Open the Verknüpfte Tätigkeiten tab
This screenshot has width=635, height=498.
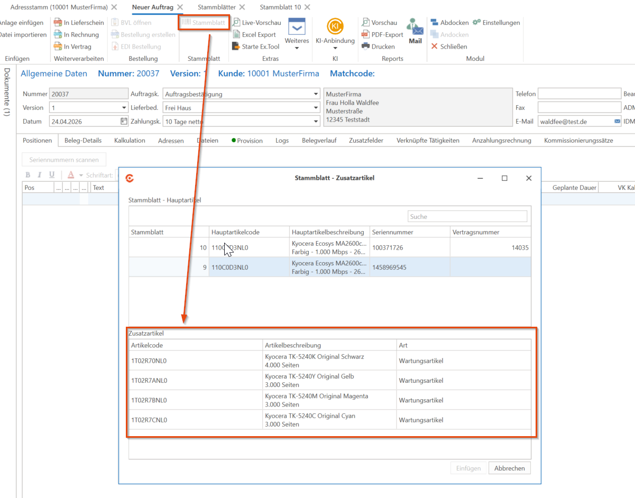pos(428,141)
